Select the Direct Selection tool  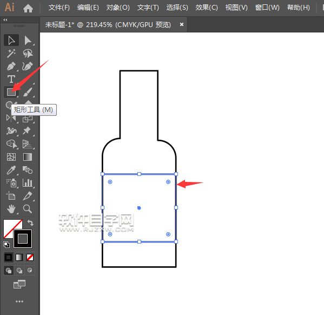click(28, 40)
